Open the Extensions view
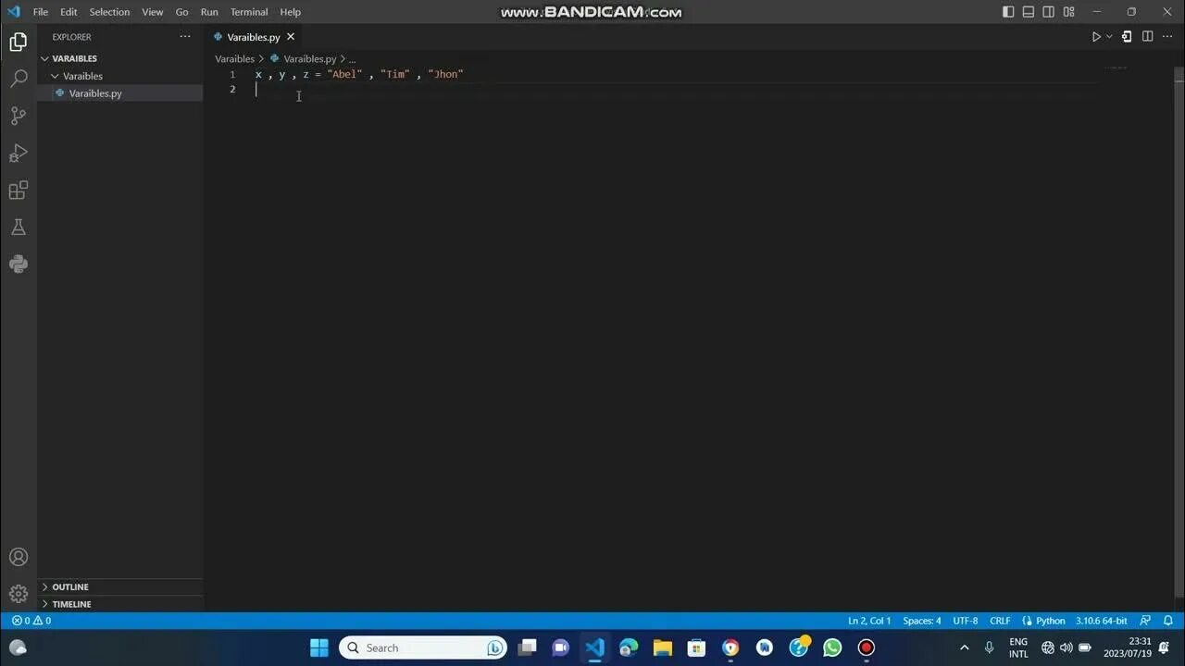The image size is (1185, 666). tap(19, 190)
